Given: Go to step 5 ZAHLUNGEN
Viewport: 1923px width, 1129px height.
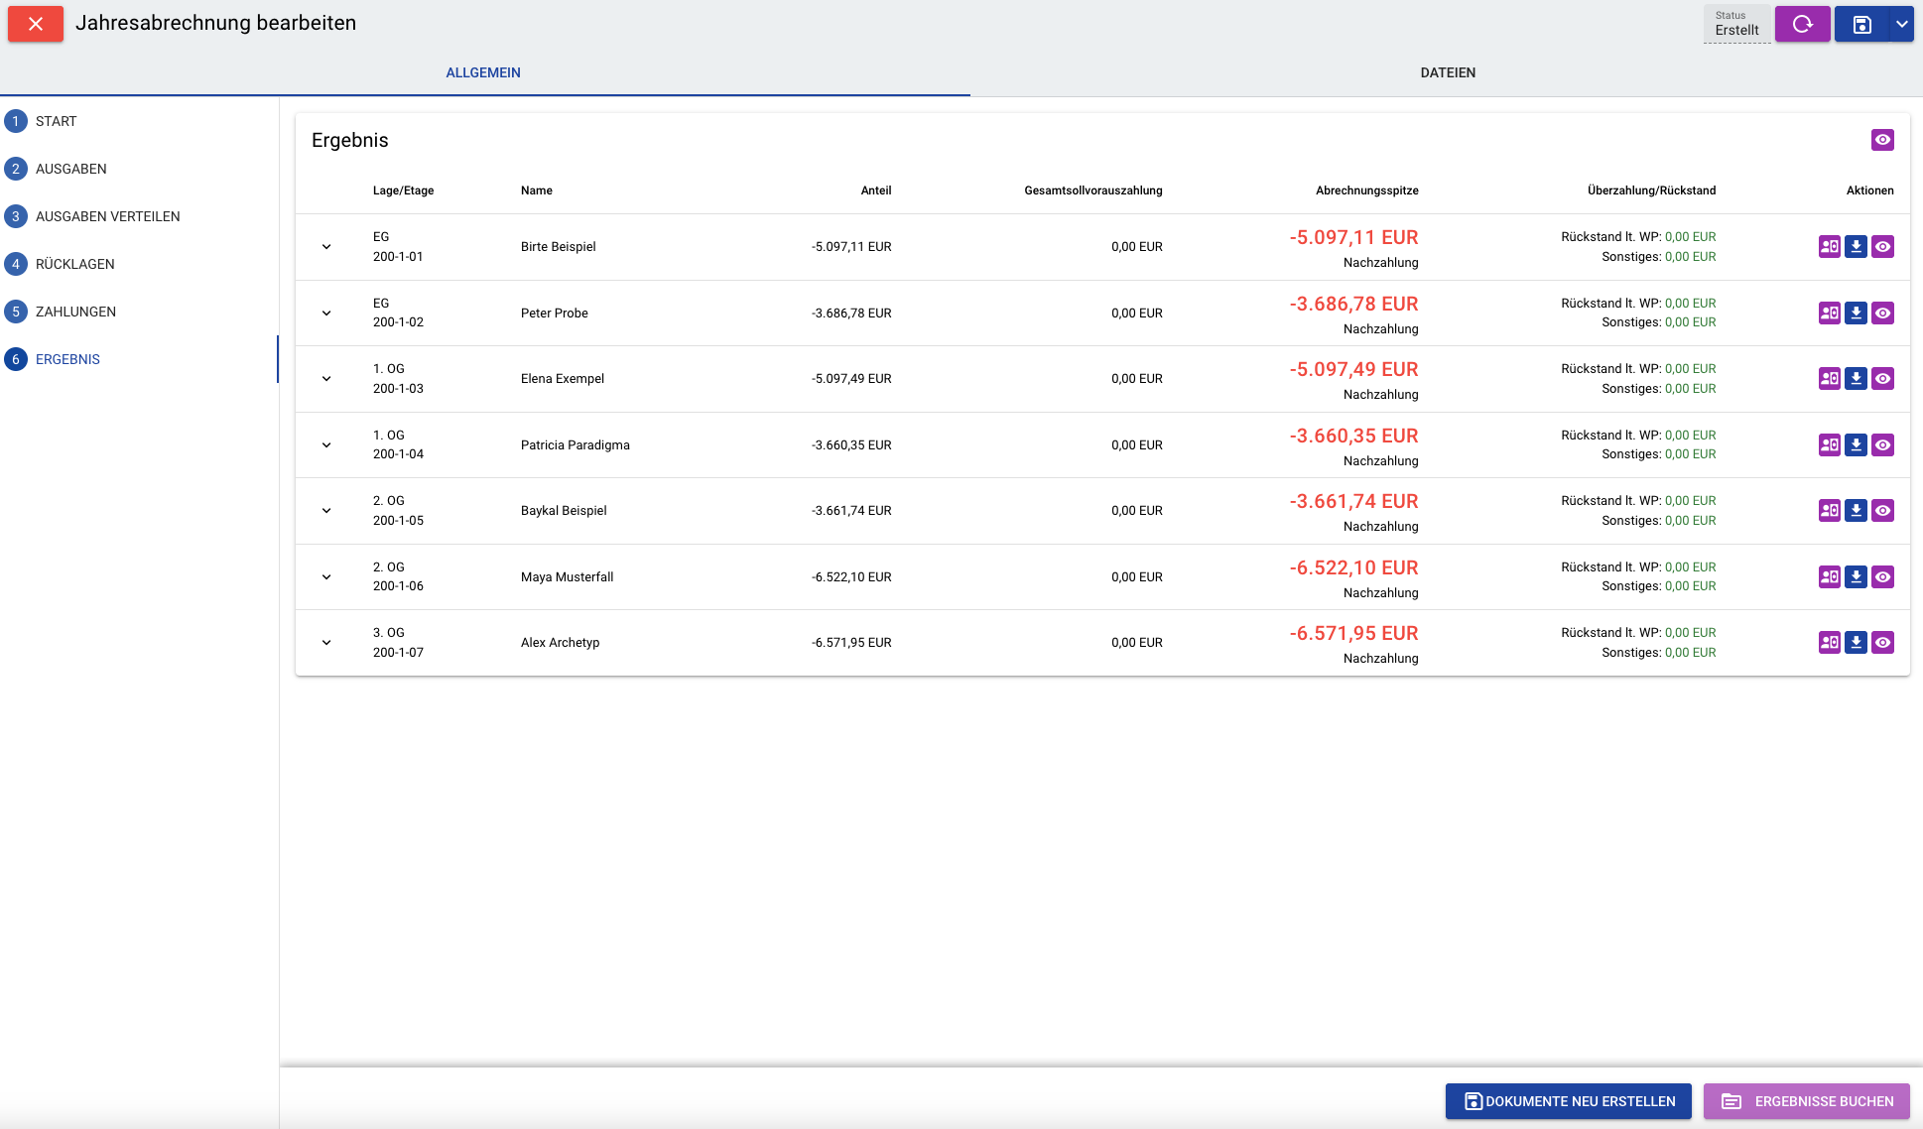Looking at the screenshot, I should (x=75, y=312).
